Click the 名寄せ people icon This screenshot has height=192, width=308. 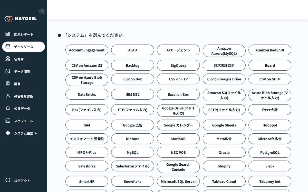click(x=8, y=59)
